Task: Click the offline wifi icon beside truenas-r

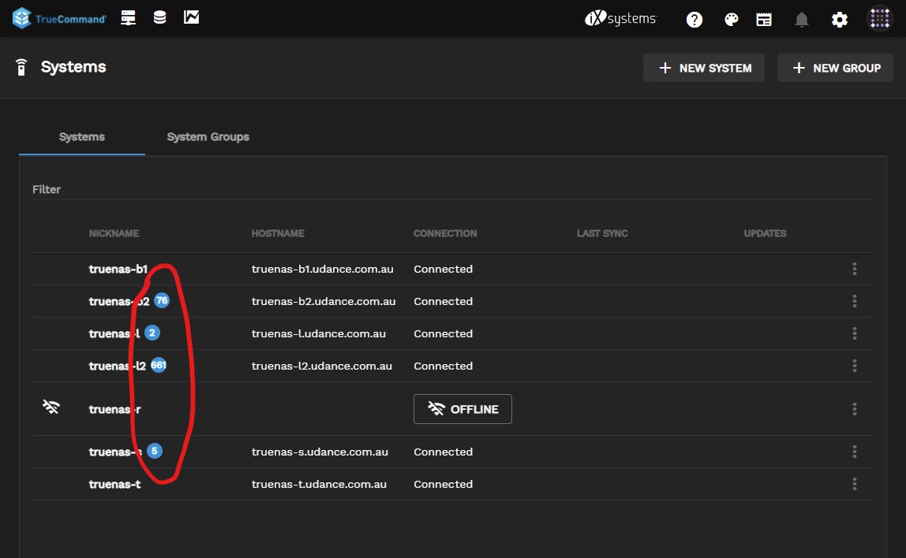Action: tap(51, 407)
